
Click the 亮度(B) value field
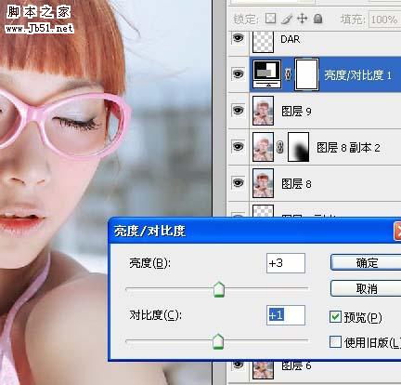(286, 263)
